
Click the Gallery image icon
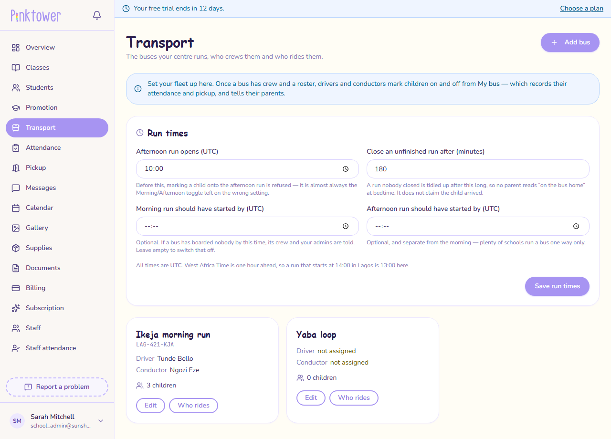coord(16,228)
